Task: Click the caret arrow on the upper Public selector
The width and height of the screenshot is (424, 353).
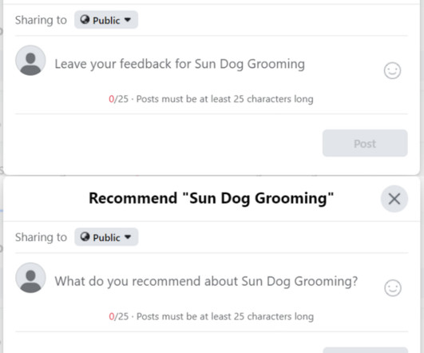Action: tap(128, 20)
